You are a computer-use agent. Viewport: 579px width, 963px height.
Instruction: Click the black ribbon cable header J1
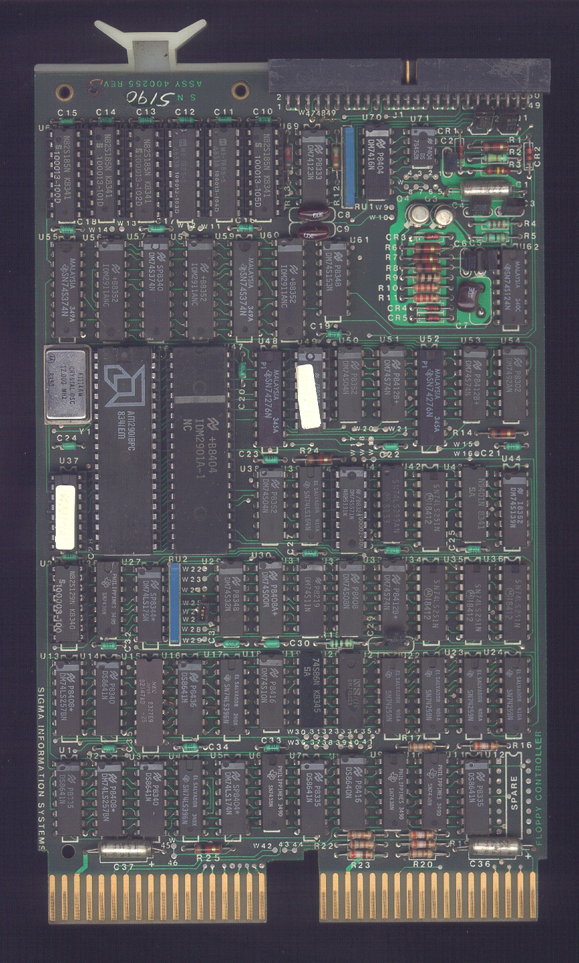point(409,76)
